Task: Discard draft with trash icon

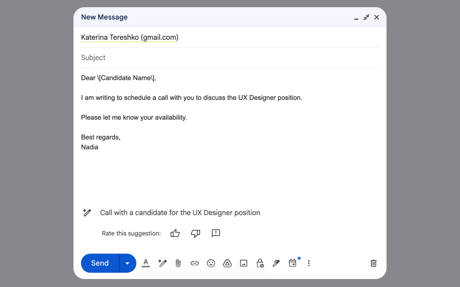Action: click(373, 263)
